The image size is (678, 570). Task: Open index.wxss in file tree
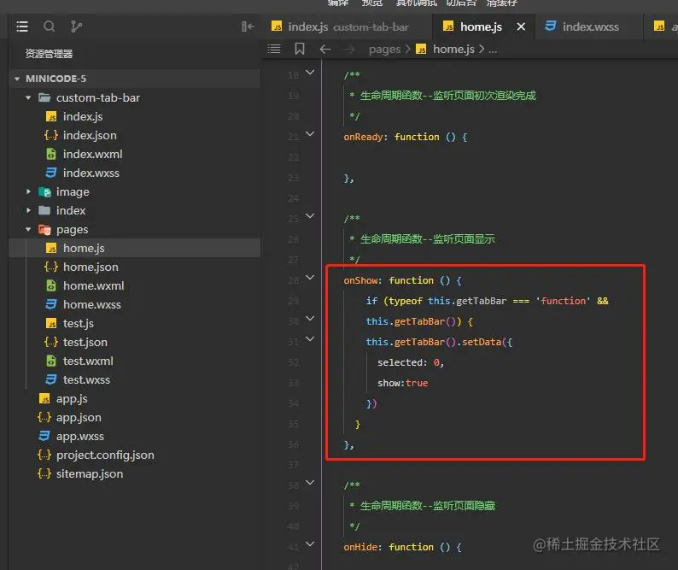pos(134,173)
